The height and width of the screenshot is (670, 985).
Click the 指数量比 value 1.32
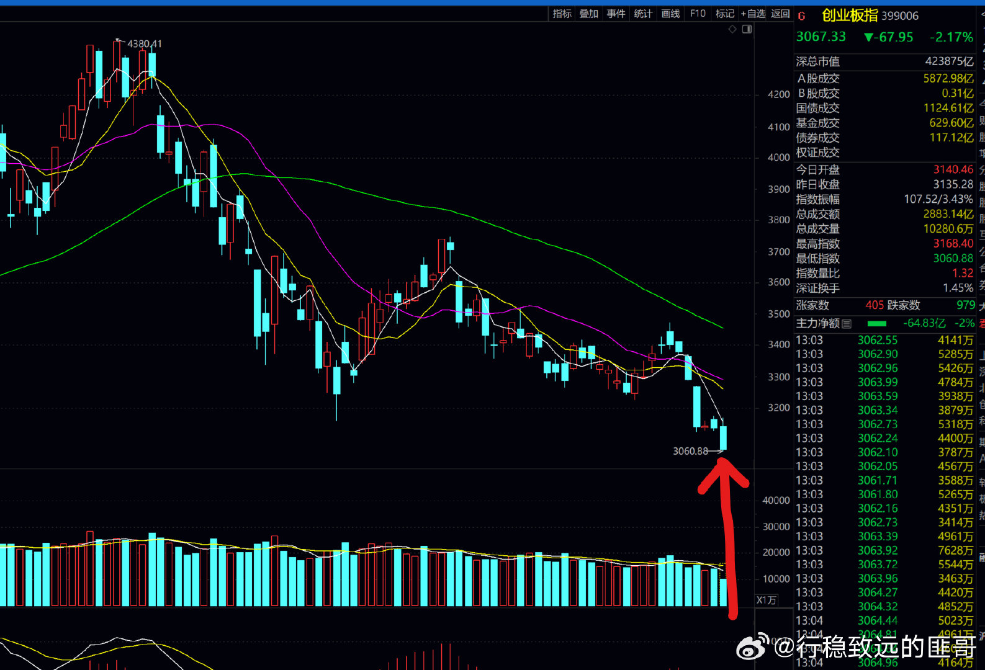963,273
